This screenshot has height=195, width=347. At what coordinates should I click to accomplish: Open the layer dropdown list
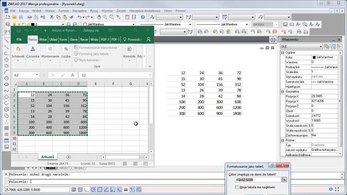[x=63, y=24]
